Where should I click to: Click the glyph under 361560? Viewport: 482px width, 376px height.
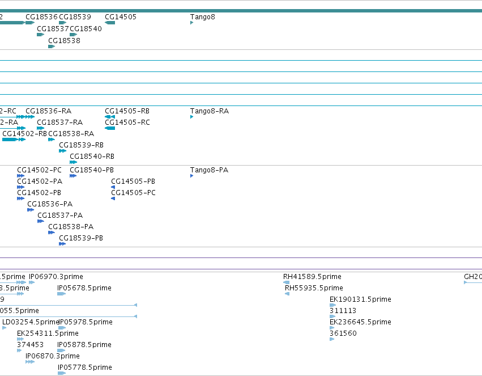click(x=332, y=339)
